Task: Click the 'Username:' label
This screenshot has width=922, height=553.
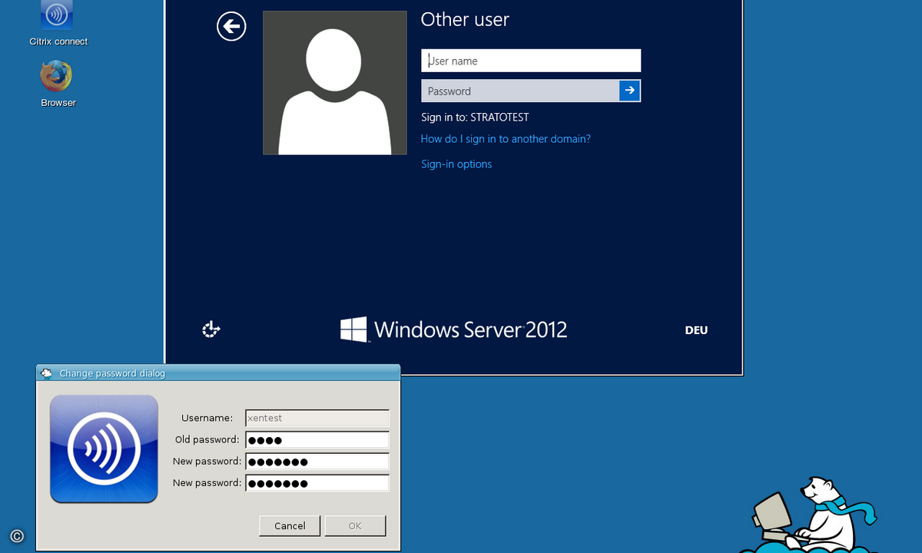Action: pos(207,418)
